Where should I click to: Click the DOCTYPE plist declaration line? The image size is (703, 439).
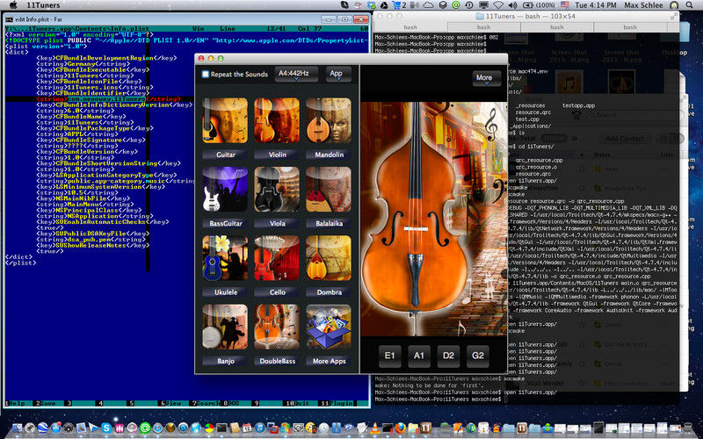[x=186, y=40]
